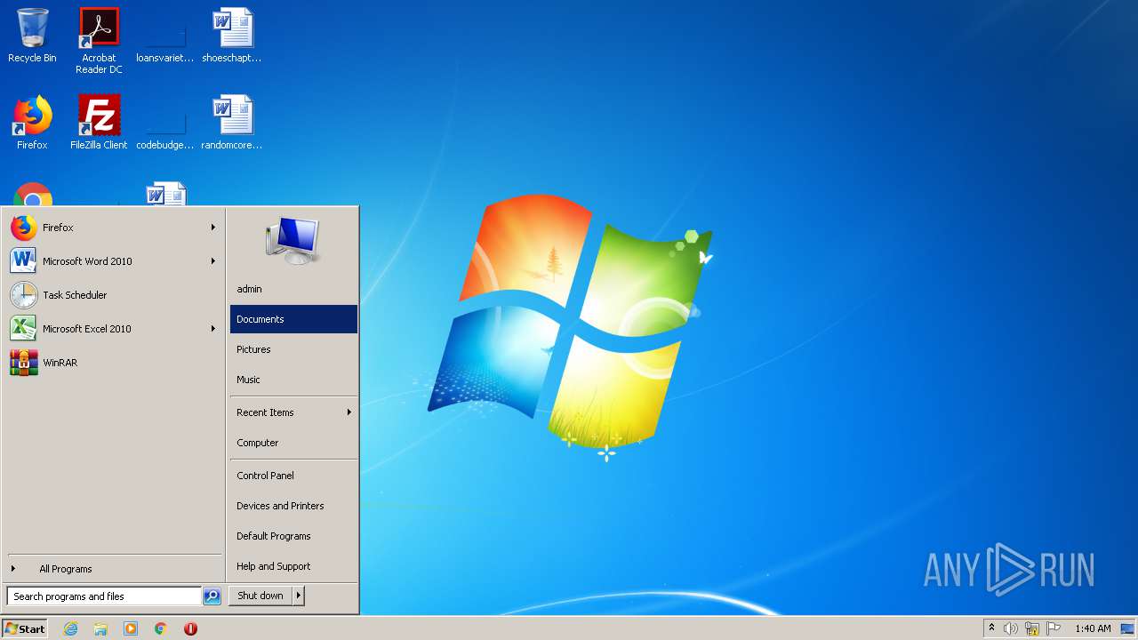Screen dimensions: 1138x640
Task: Open Windows Explorer from taskbar
Action: tap(100, 628)
